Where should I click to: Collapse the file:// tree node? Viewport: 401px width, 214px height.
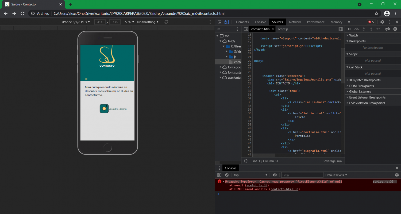(221, 41)
